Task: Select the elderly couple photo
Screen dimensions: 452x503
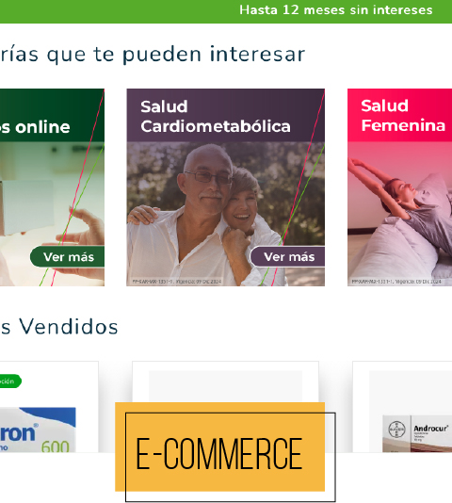Action: tap(225, 214)
